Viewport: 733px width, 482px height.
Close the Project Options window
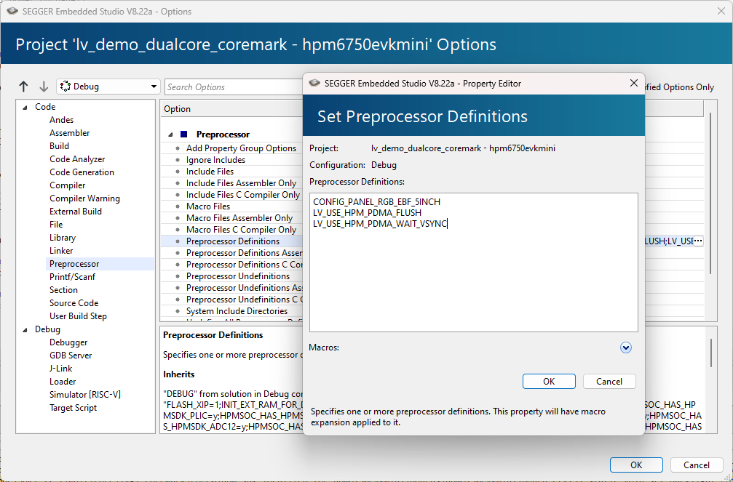(x=721, y=11)
